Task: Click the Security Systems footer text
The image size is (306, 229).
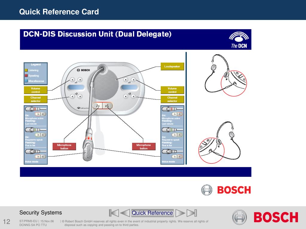Action: [41, 212]
